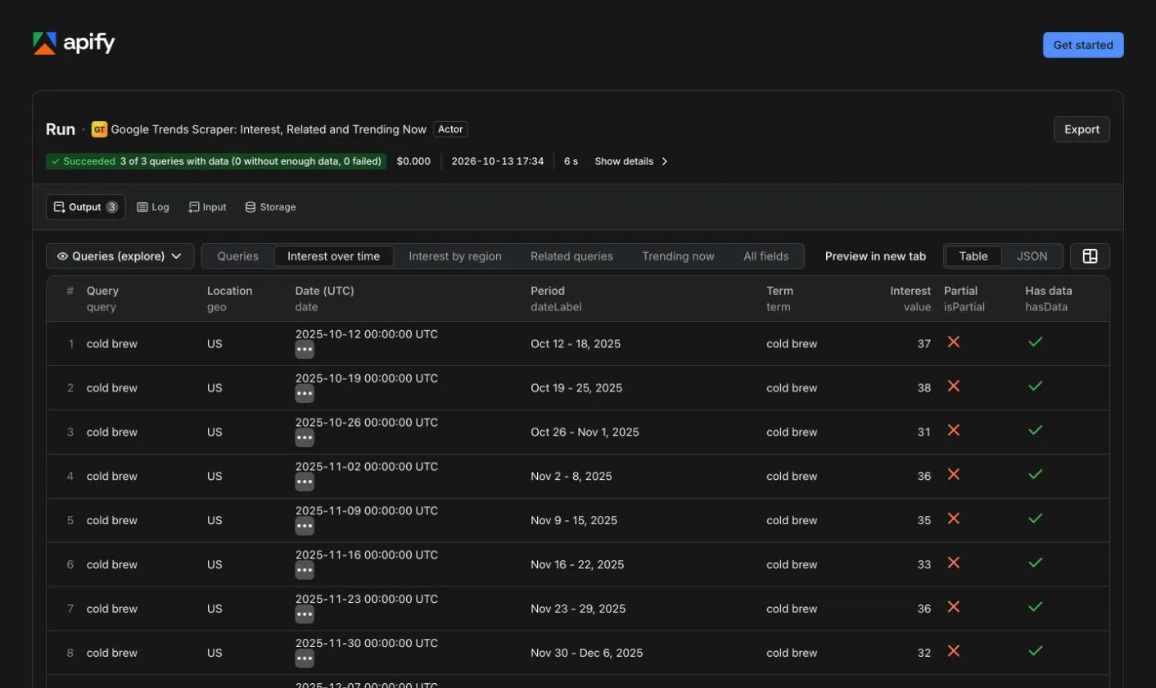Select the Interest over time view
The image size is (1156, 688).
coord(334,256)
